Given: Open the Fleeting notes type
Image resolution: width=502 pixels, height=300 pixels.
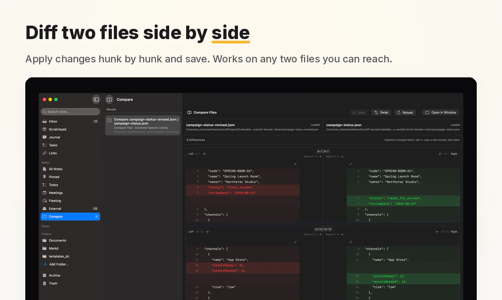Looking at the screenshot, I should (70, 201).
